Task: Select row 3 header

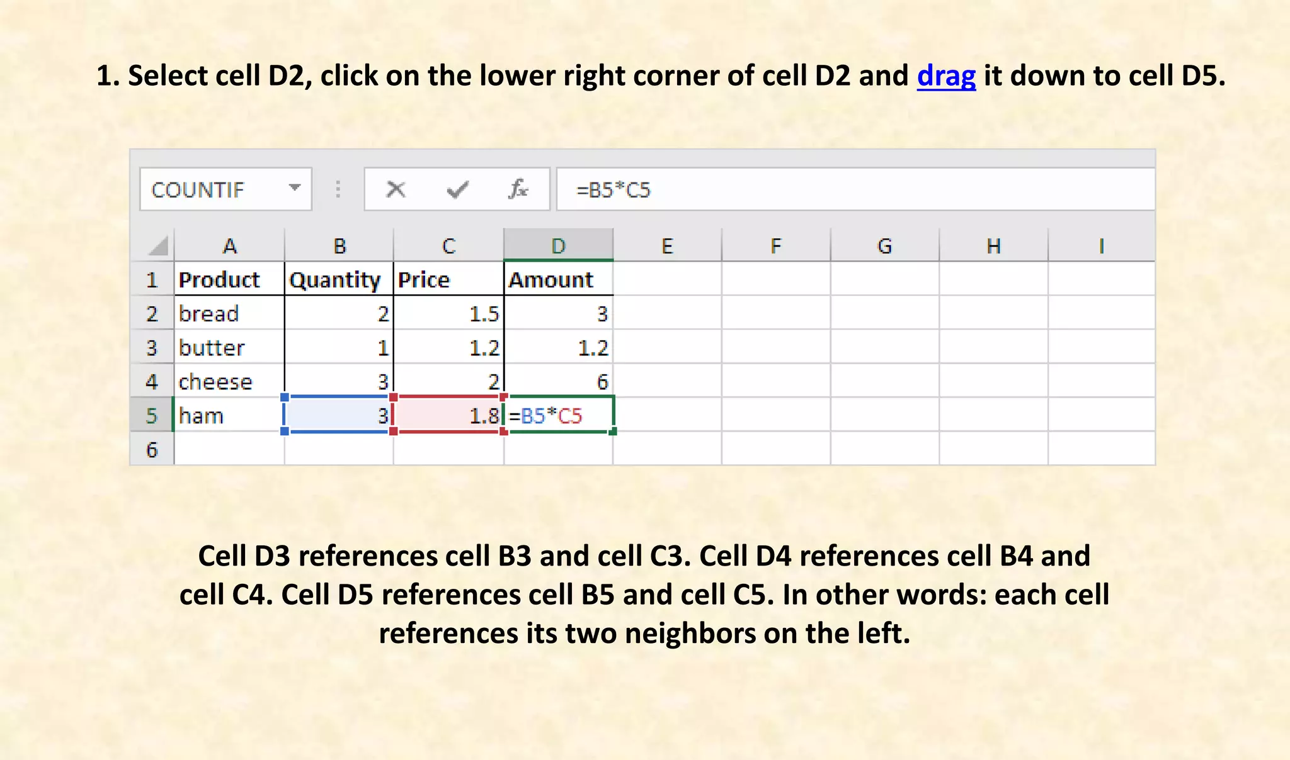Action: pos(152,347)
